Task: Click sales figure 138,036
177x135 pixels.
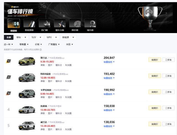Action: [x=109, y=122]
